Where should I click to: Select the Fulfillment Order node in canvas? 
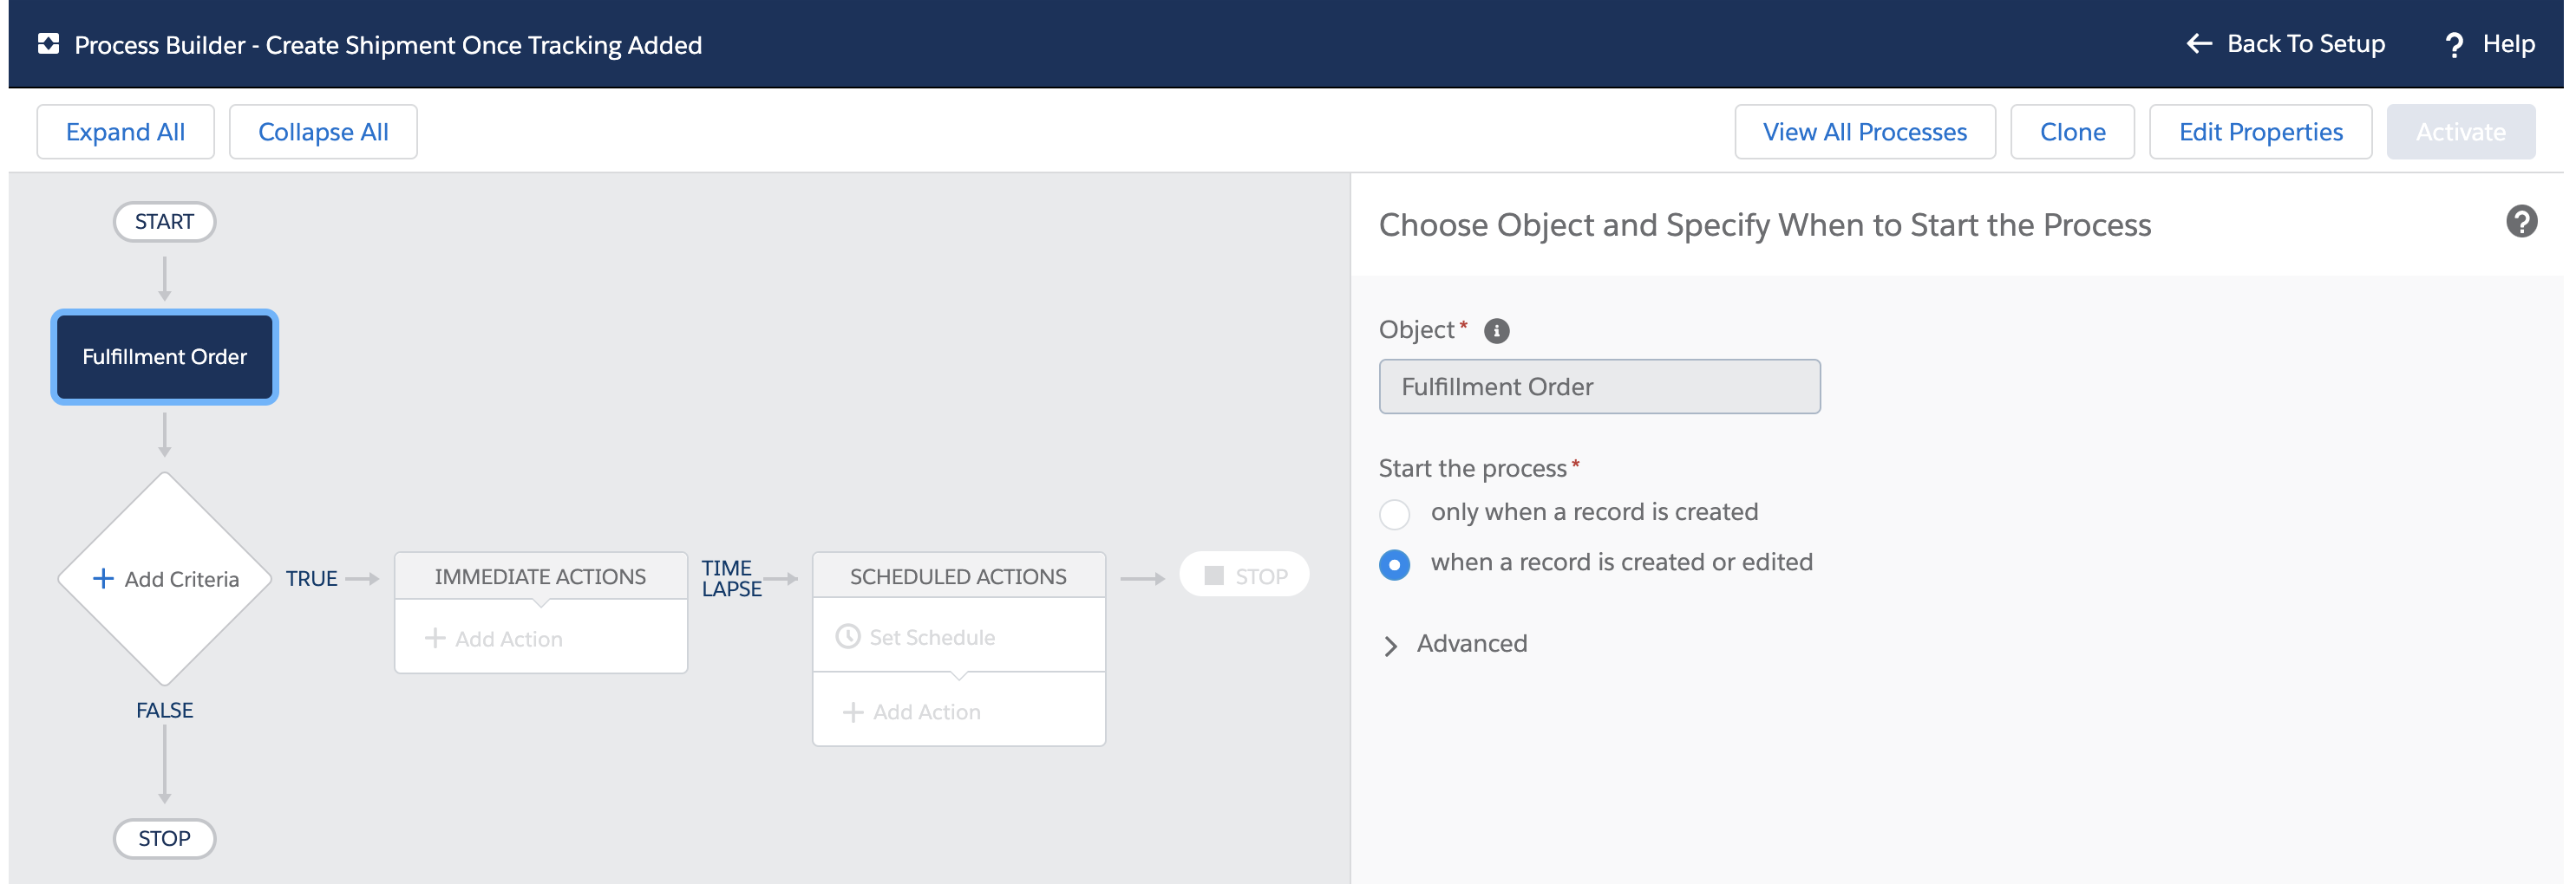(x=165, y=356)
